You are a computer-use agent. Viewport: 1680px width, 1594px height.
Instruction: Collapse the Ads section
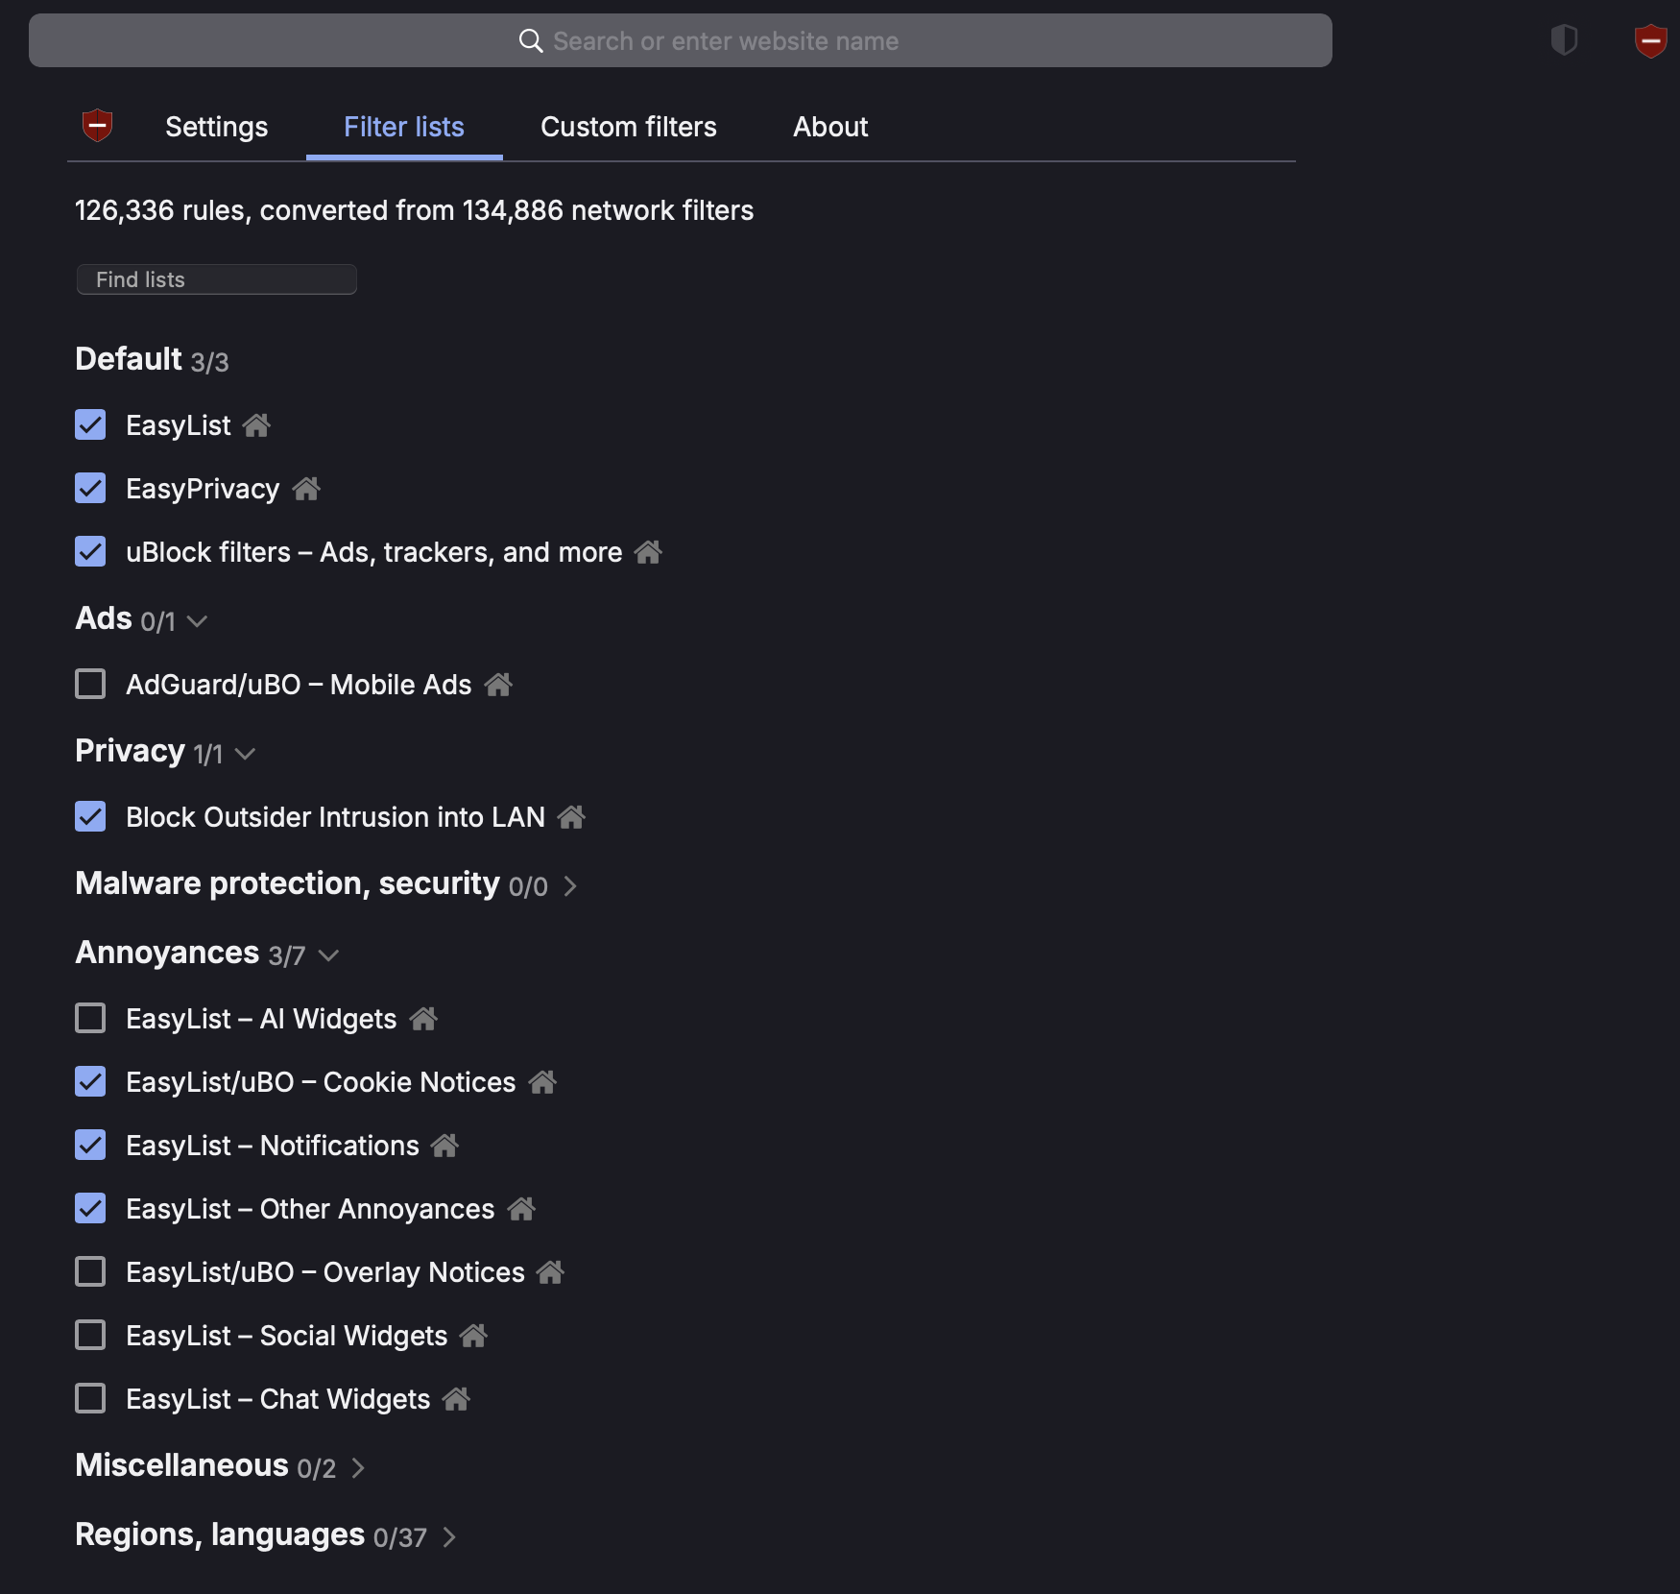click(199, 622)
